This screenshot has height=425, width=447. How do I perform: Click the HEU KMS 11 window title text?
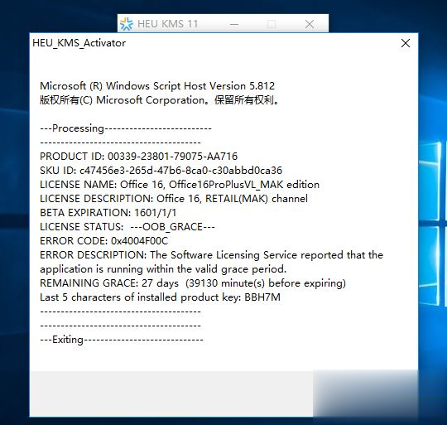point(167,24)
